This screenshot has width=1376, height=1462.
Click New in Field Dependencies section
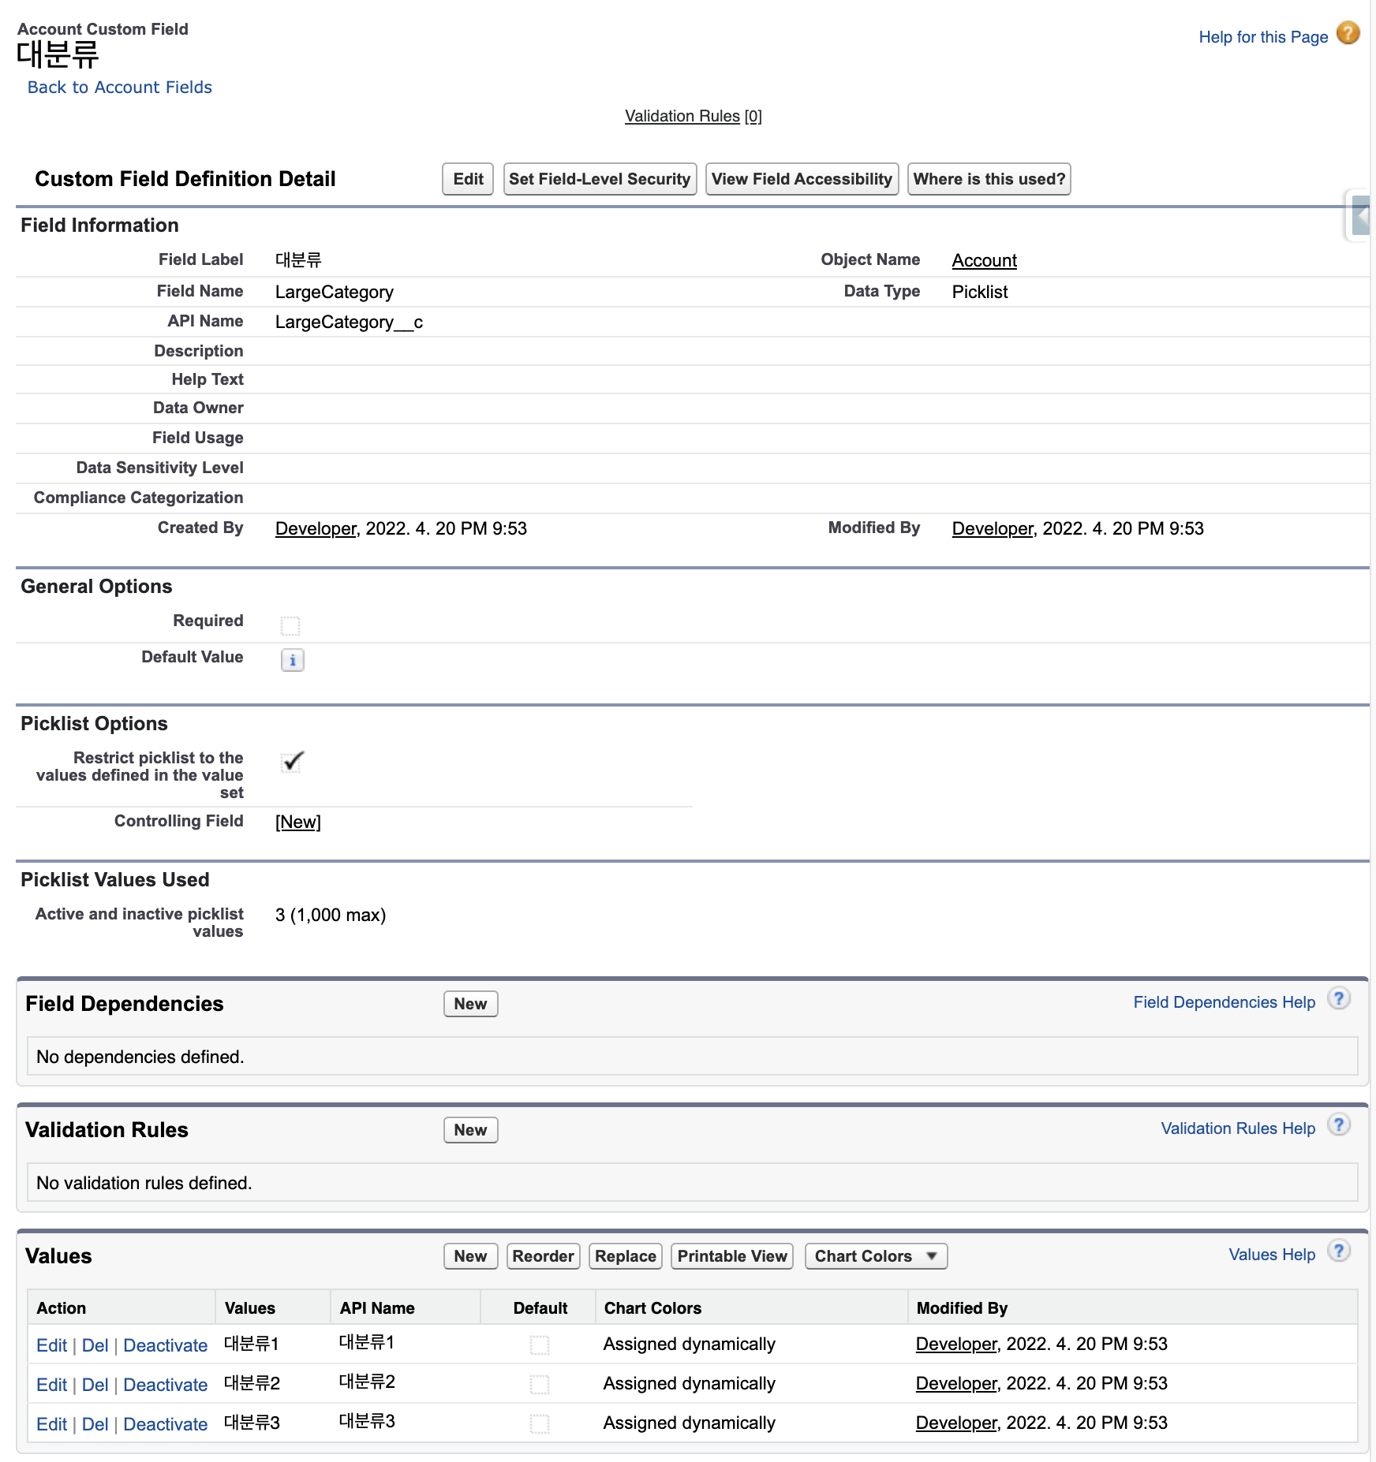click(x=470, y=1004)
